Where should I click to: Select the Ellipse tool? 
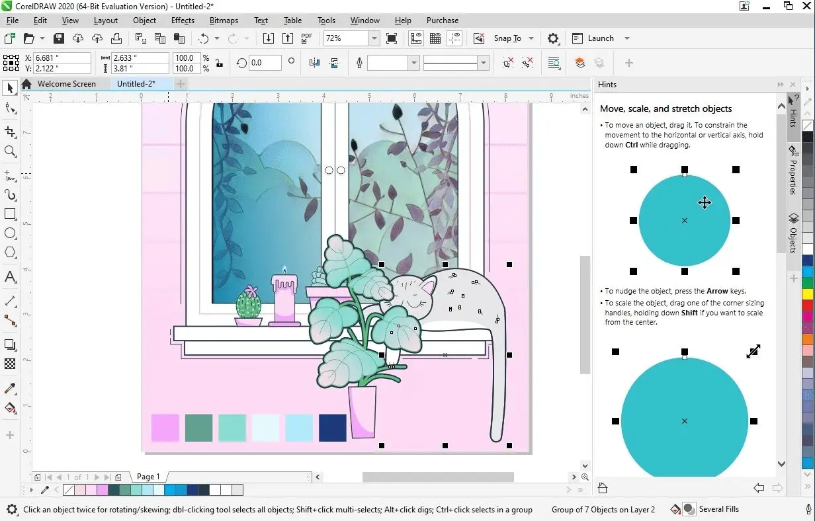coord(10,233)
